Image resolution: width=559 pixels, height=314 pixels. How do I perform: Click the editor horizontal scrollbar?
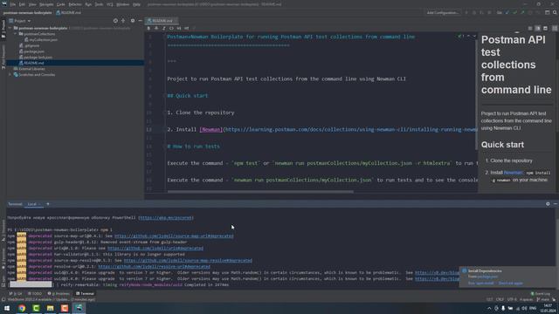coord(260,192)
